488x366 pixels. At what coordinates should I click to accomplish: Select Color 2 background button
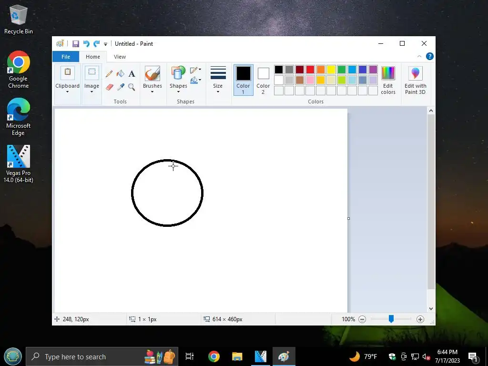point(263,80)
